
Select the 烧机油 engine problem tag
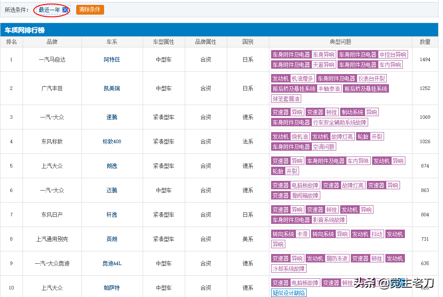(x=299, y=137)
